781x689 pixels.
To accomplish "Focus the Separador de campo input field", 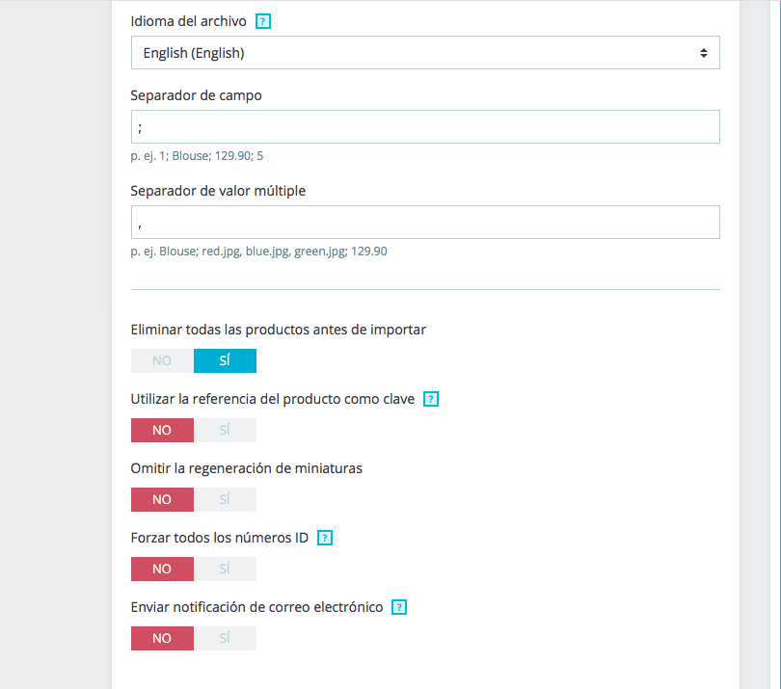I will click(424, 127).
